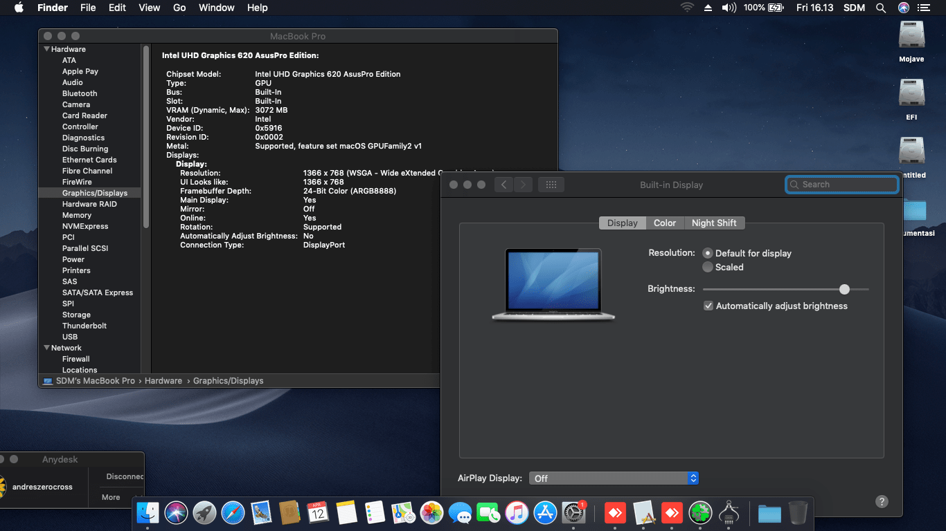Open Notification Center from menu bar
Image resolution: width=946 pixels, height=531 pixels.
coord(924,8)
